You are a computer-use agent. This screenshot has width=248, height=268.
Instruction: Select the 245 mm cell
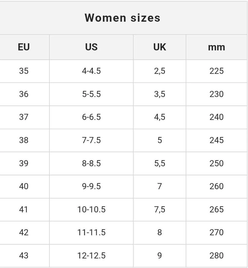[x=216, y=140]
